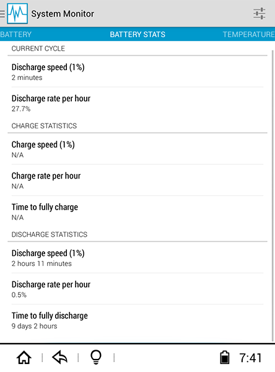Select the Charge speed (1%) row
Screen dimensions: 275x372
click(x=137, y=149)
